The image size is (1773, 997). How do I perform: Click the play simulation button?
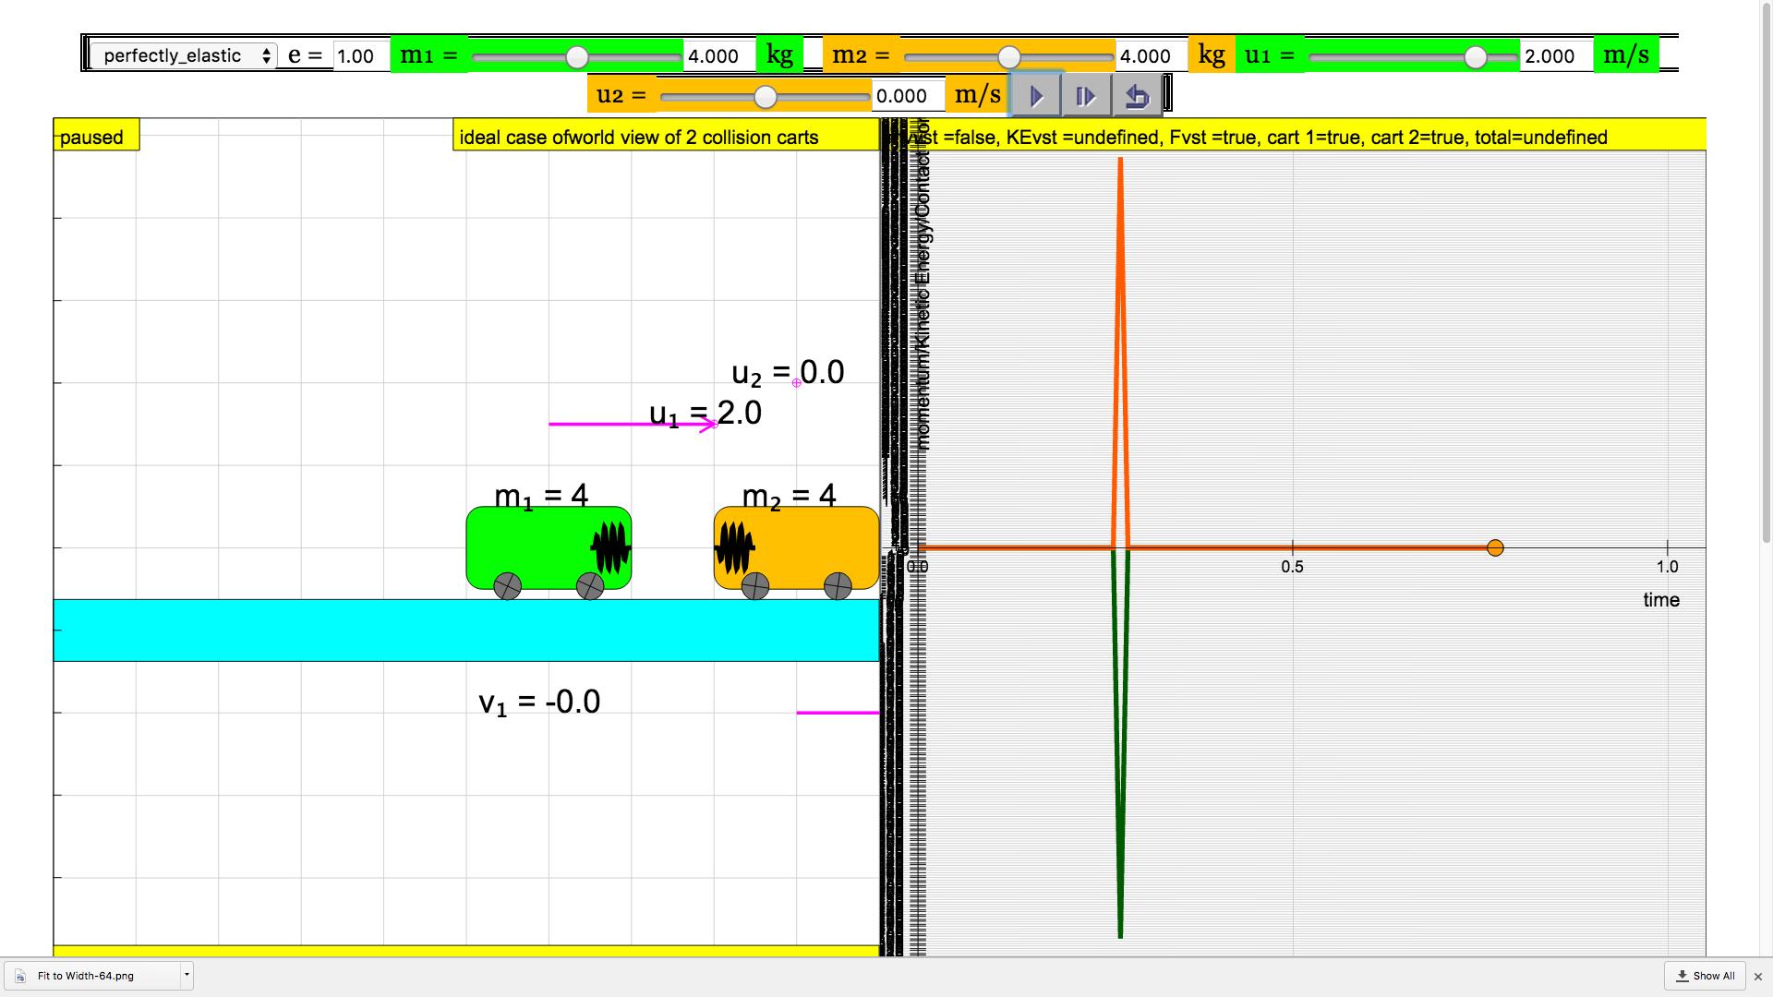click(x=1036, y=96)
